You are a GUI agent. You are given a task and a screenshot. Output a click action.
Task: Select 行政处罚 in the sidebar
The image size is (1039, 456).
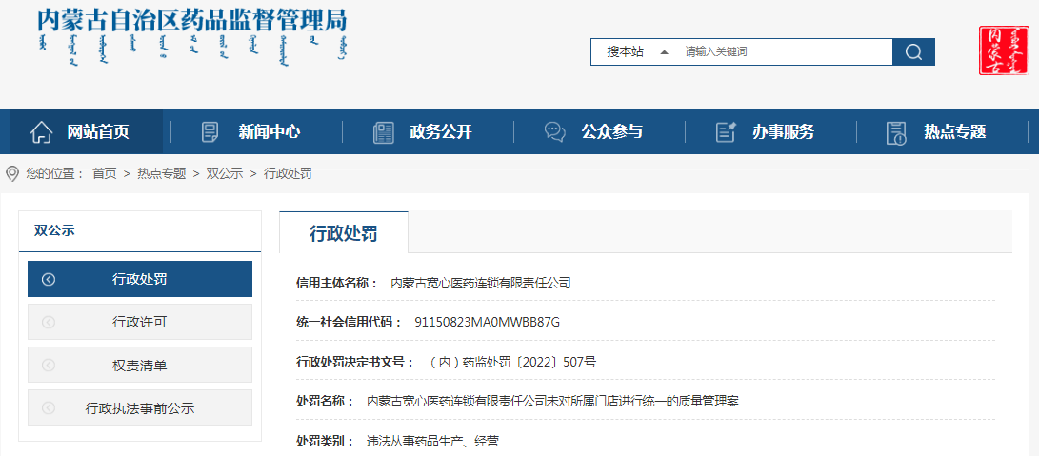[x=140, y=279]
